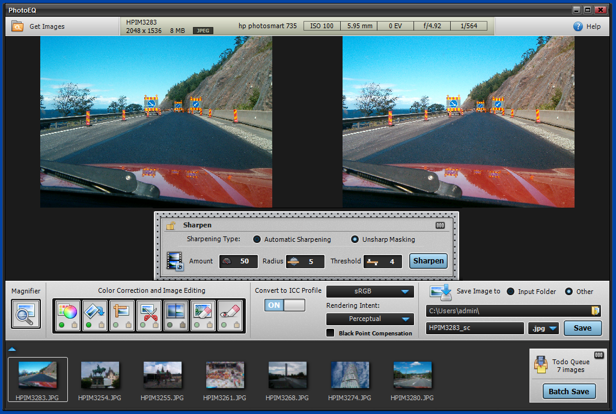Select the scissors crop tool
The height and width of the screenshot is (414, 616).
tap(148, 311)
